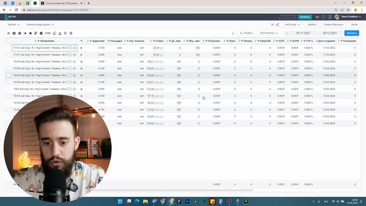Click the end date field 08.12.2021
This screenshot has width=366, height=206.
pyautogui.click(x=330, y=33)
